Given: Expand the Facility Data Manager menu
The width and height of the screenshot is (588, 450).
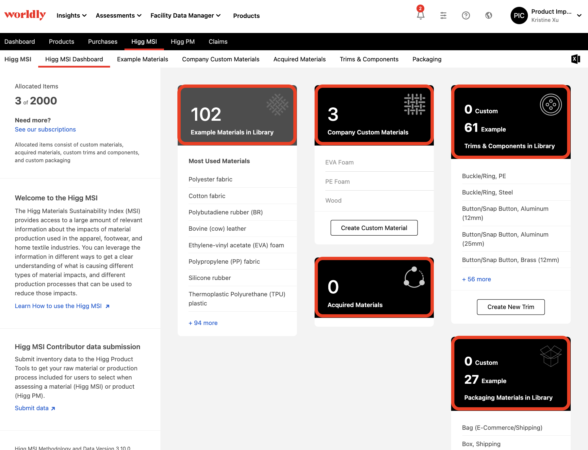Looking at the screenshot, I should click(x=186, y=15).
